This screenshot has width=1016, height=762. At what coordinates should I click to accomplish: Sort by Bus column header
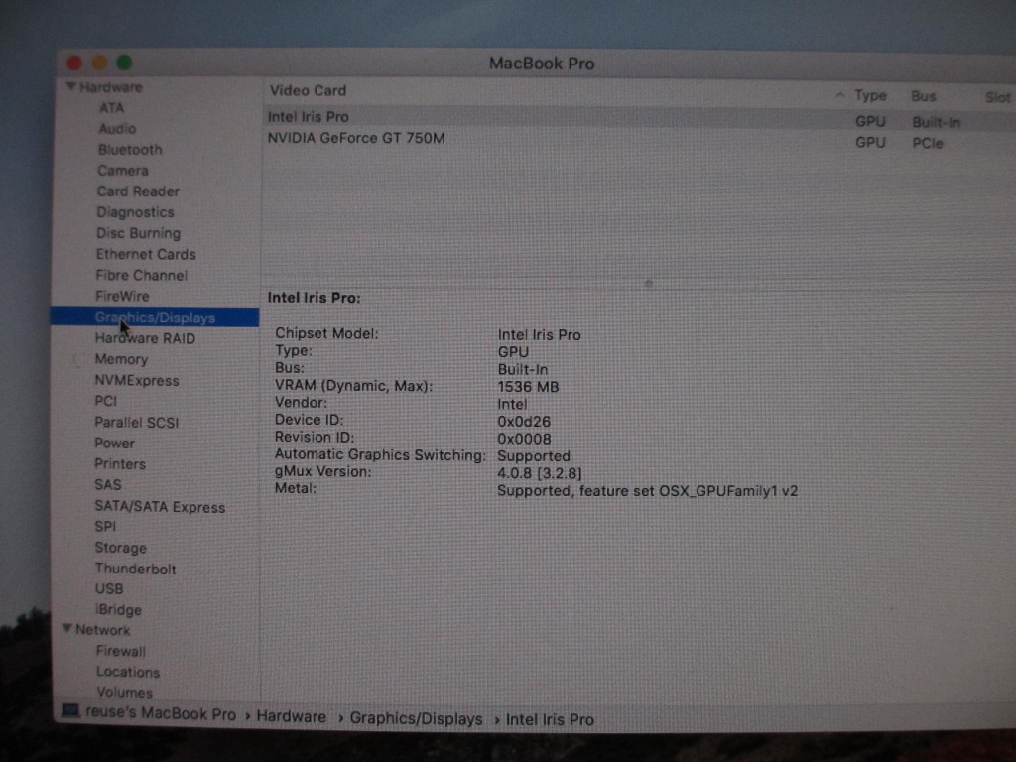pyautogui.click(x=924, y=96)
